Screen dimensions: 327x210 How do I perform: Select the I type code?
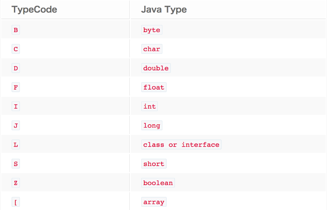(x=16, y=106)
